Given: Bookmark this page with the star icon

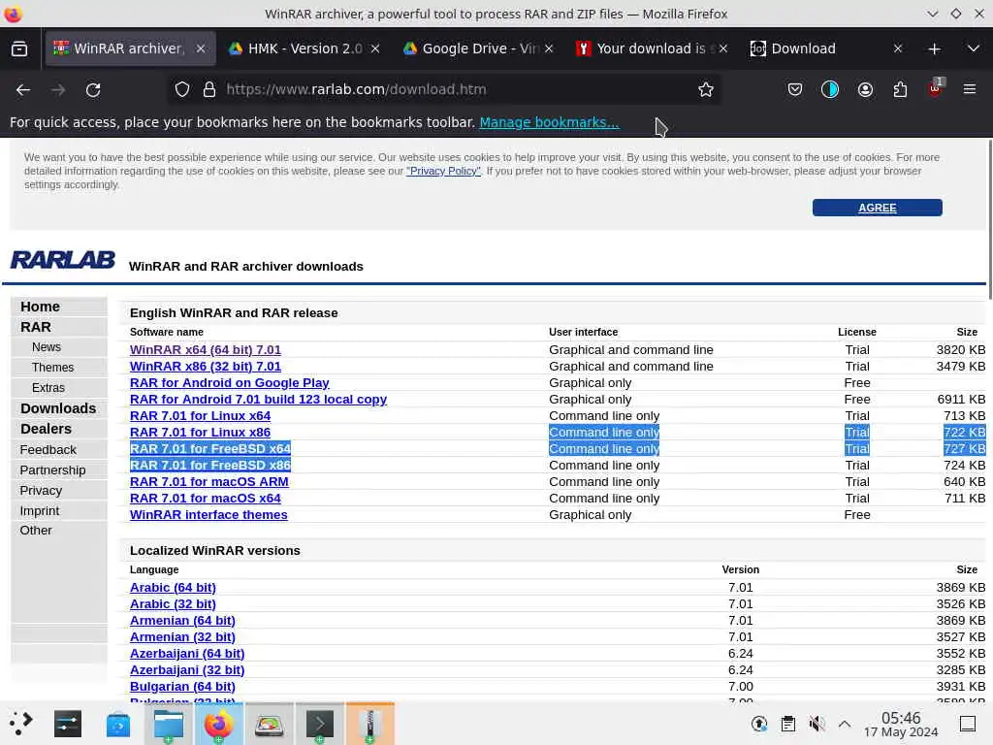Looking at the screenshot, I should point(706,89).
